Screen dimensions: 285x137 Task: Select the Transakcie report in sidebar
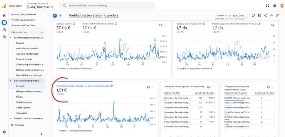(21, 113)
